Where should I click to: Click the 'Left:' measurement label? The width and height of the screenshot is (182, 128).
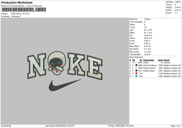pos(132,30)
